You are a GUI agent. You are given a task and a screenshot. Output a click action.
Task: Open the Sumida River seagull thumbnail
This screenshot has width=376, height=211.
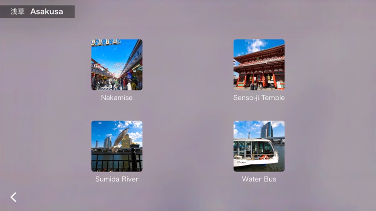(117, 146)
